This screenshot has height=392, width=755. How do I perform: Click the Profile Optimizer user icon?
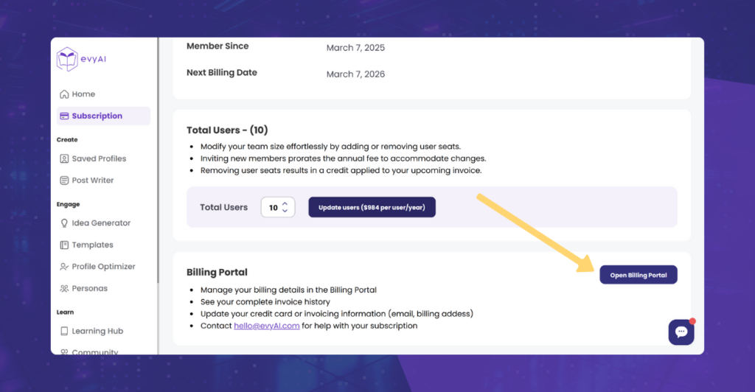point(64,267)
